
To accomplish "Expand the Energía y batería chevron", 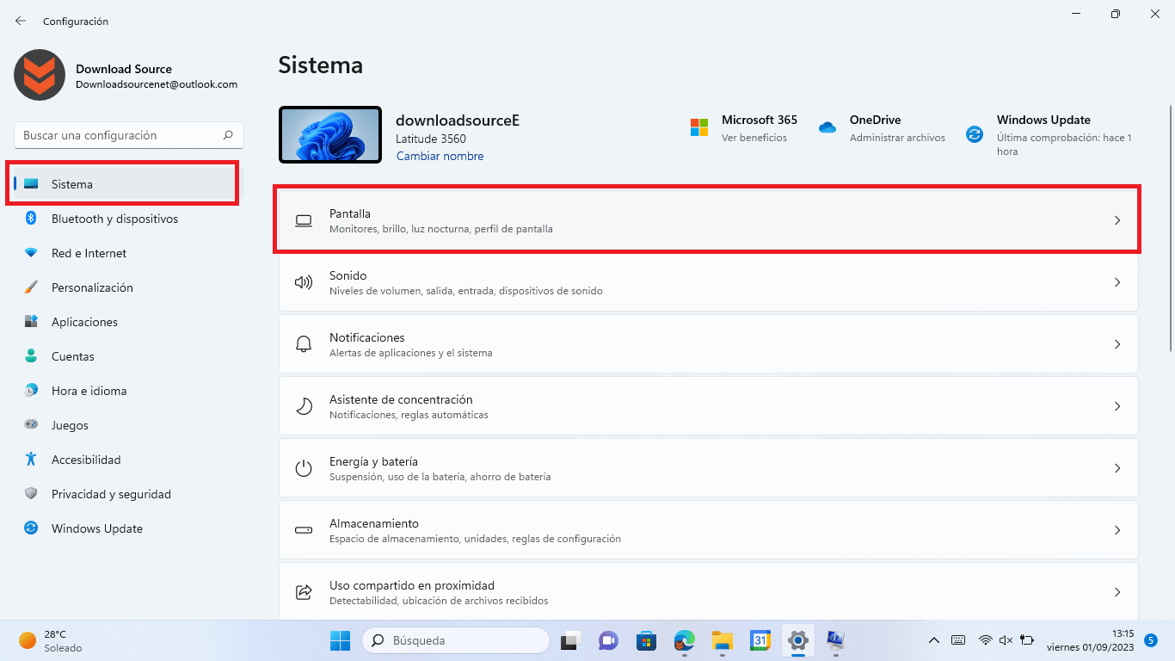I will tap(1117, 468).
